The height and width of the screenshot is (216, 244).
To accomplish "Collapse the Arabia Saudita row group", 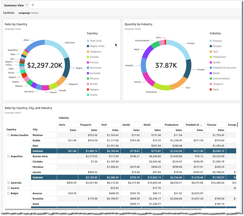I will point(8,135).
